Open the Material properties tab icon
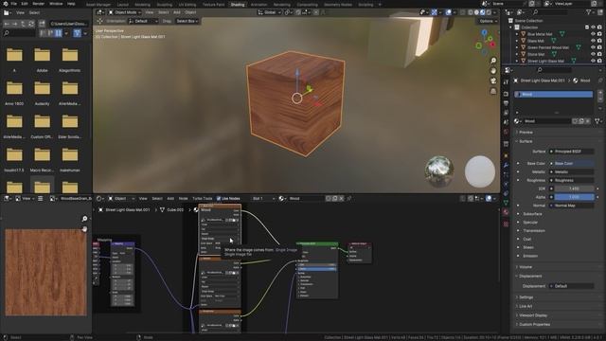This screenshot has height=341, width=606. (x=506, y=212)
